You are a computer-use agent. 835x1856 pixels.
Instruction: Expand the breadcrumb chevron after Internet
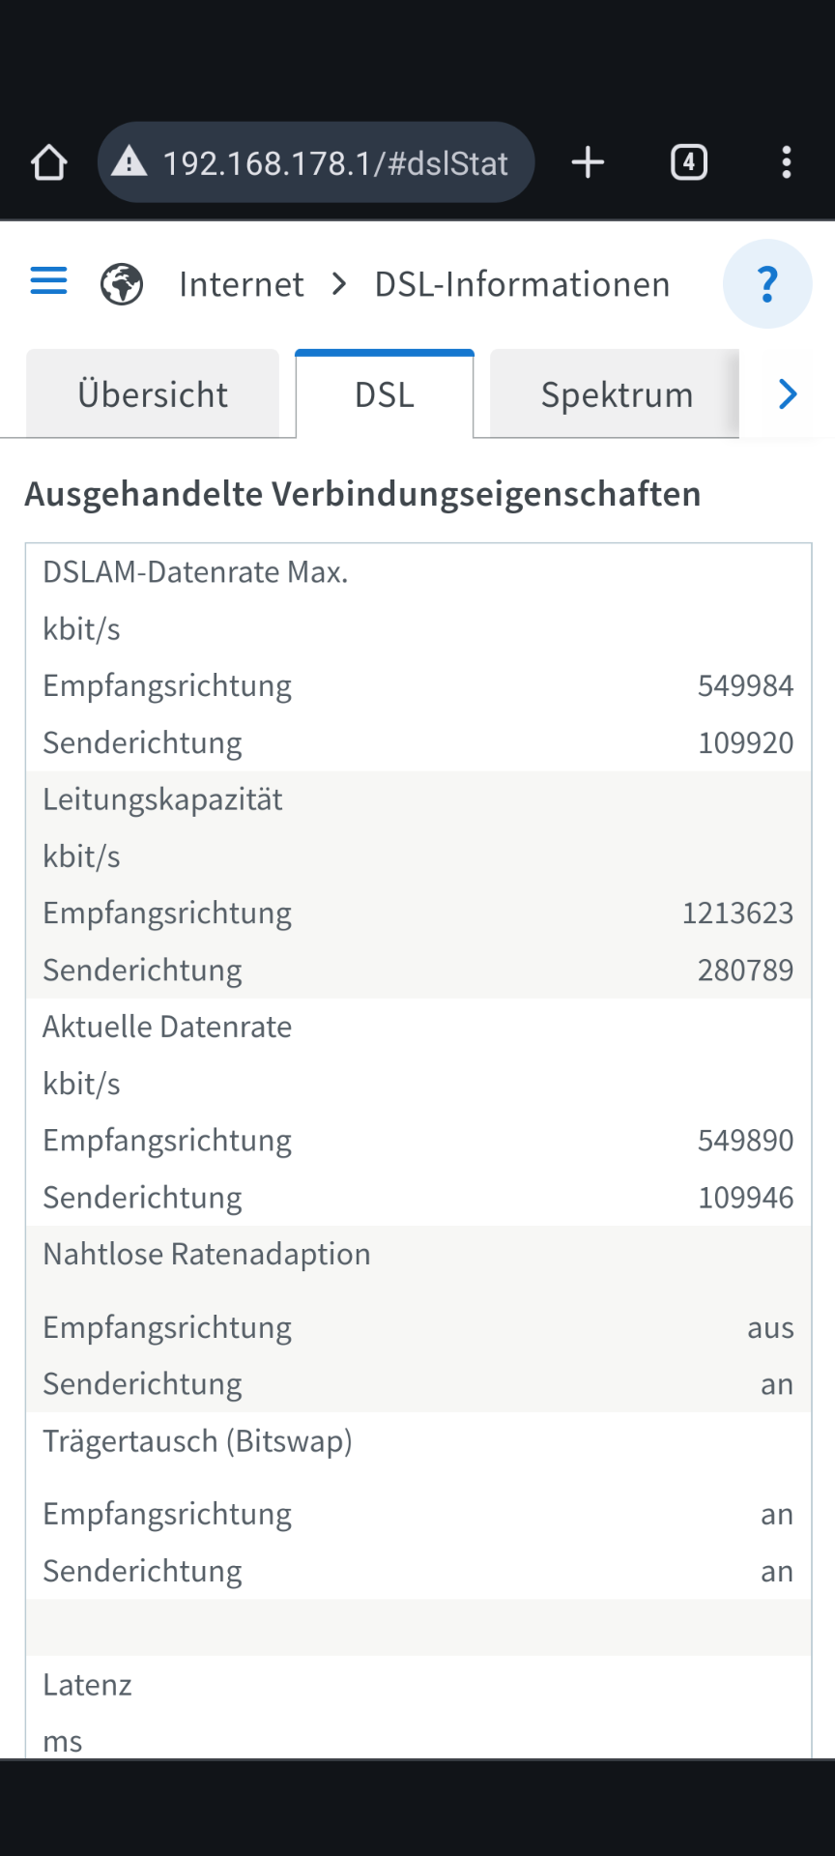(339, 284)
